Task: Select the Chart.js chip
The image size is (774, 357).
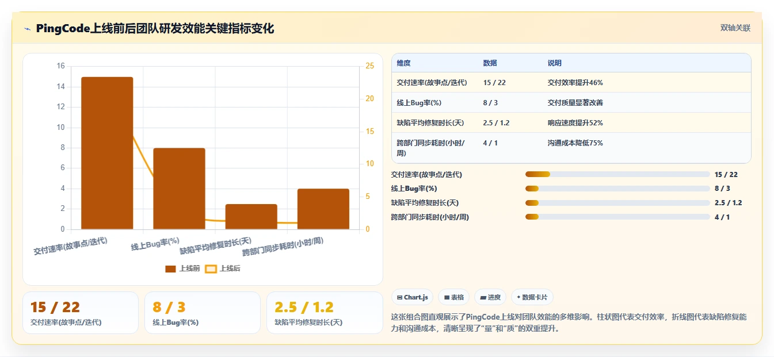Action: [412, 297]
